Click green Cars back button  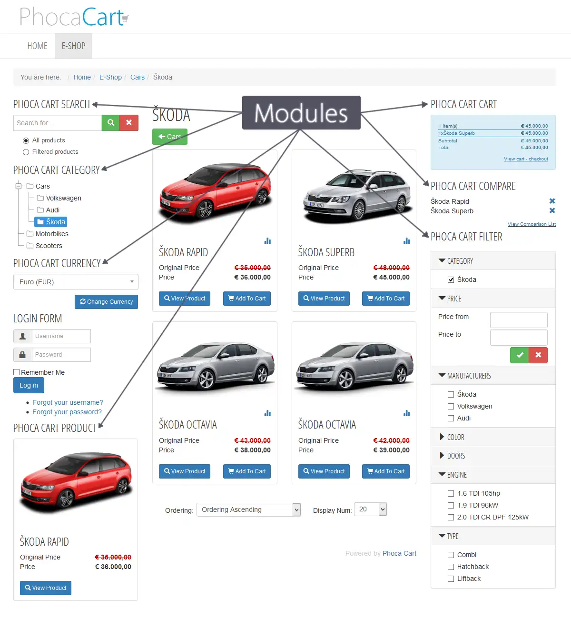point(170,137)
